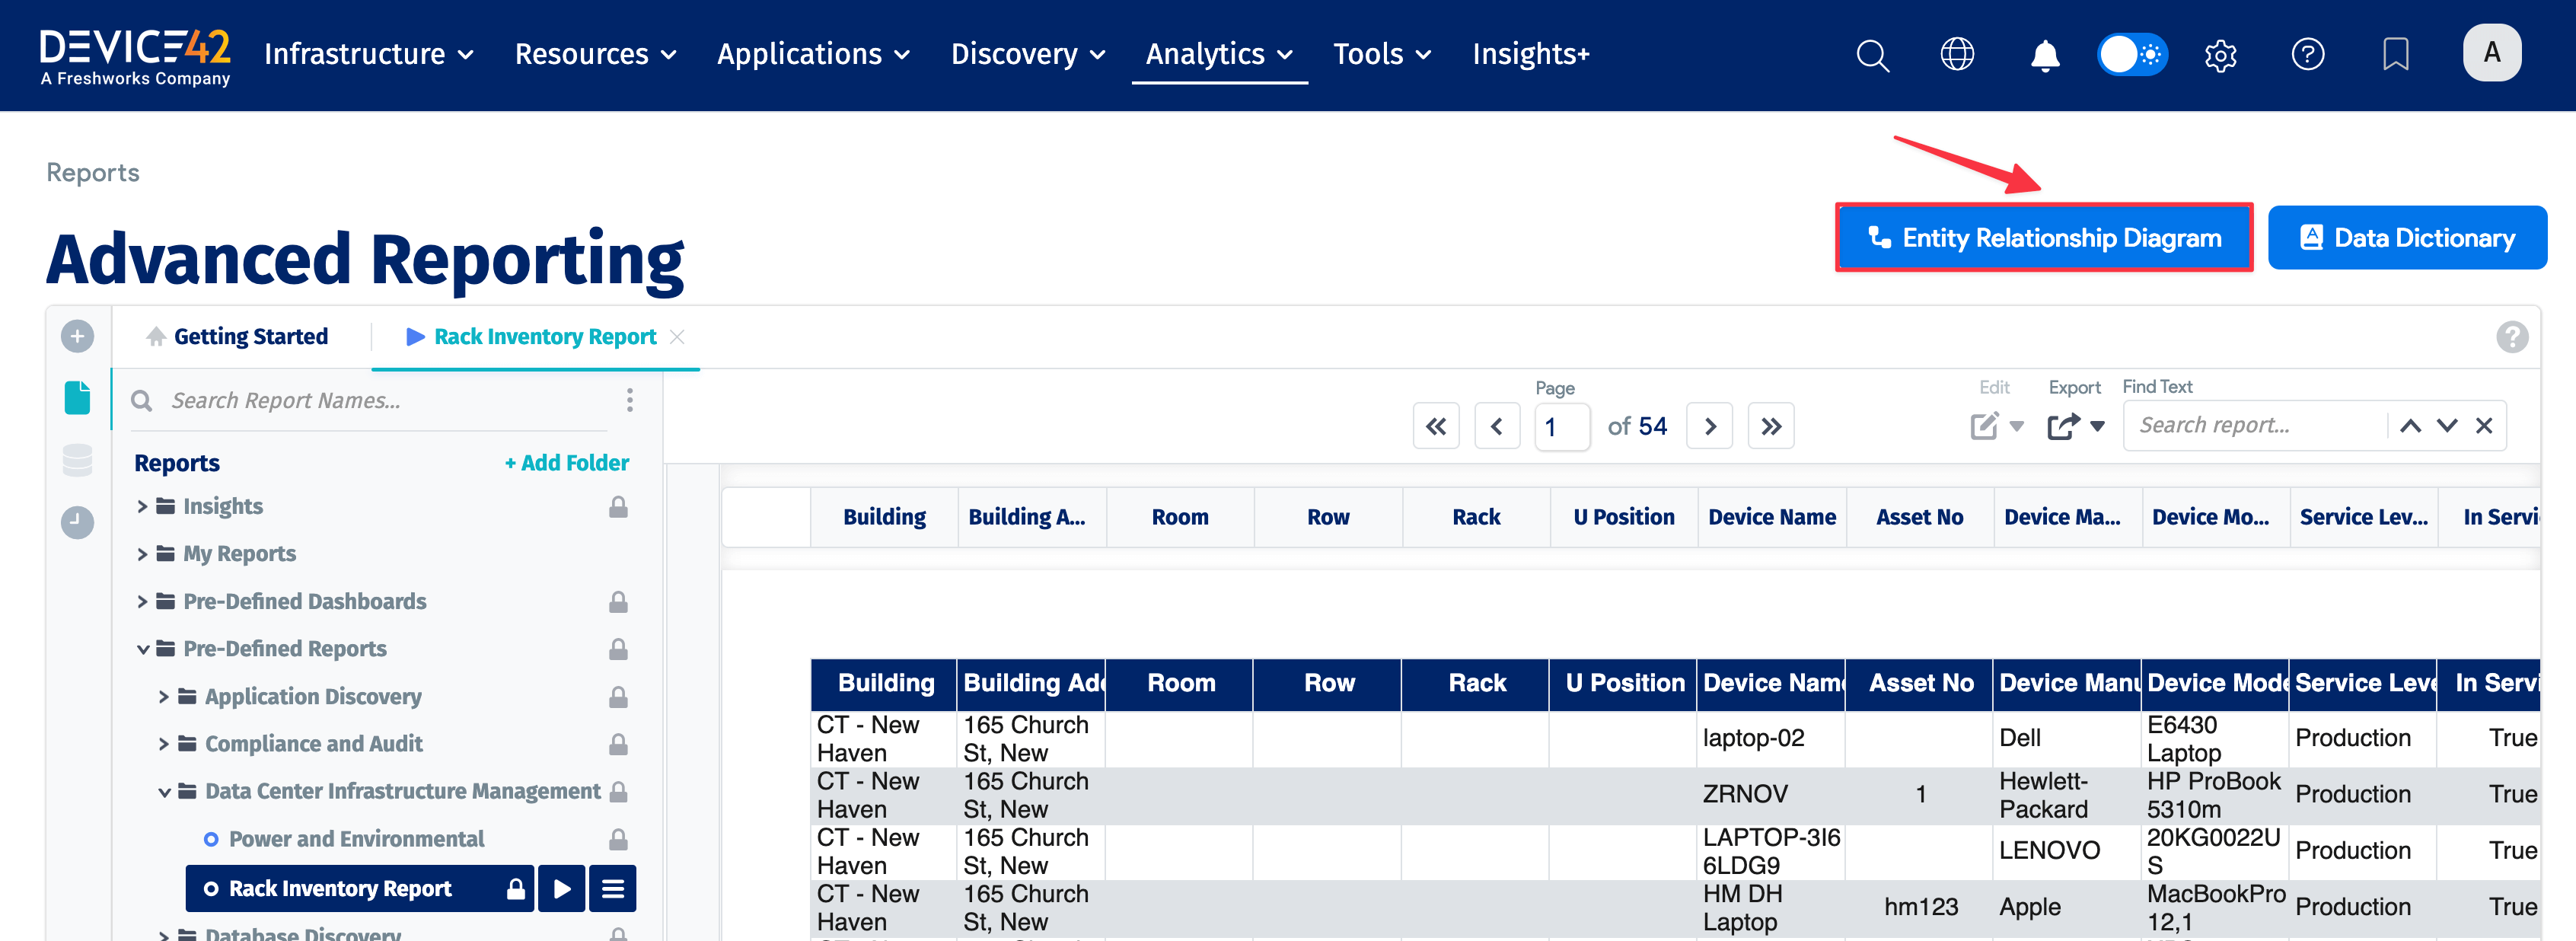Viewport: 2576px width, 941px height.
Task: Switch to the Getting Started tab
Action: click(237, 337)
